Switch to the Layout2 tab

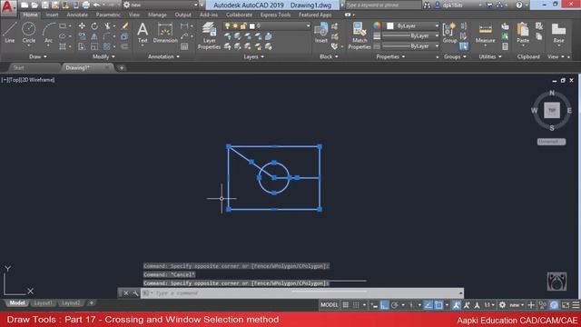[x=71, y=303]
